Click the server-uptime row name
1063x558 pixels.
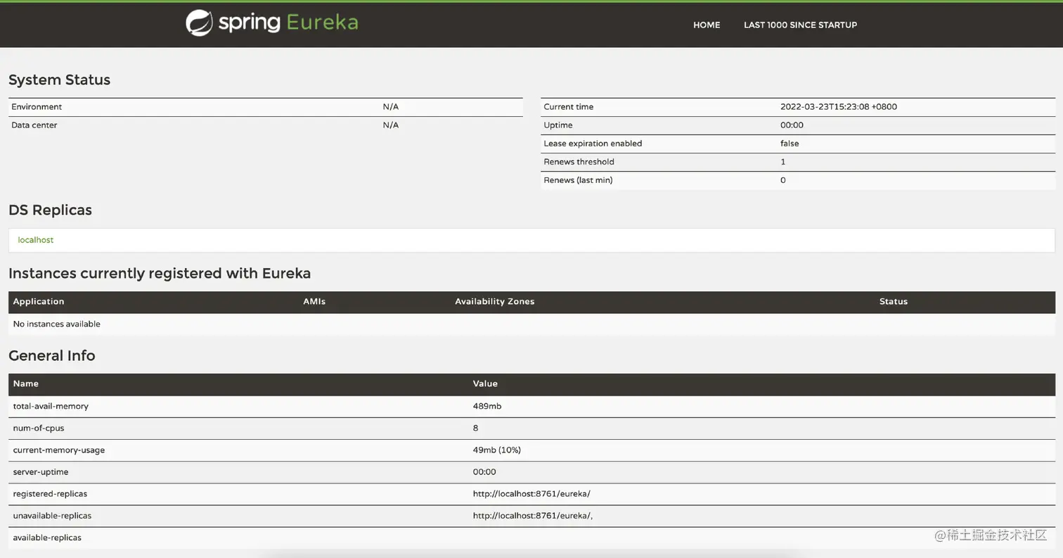tap(40, 472)
